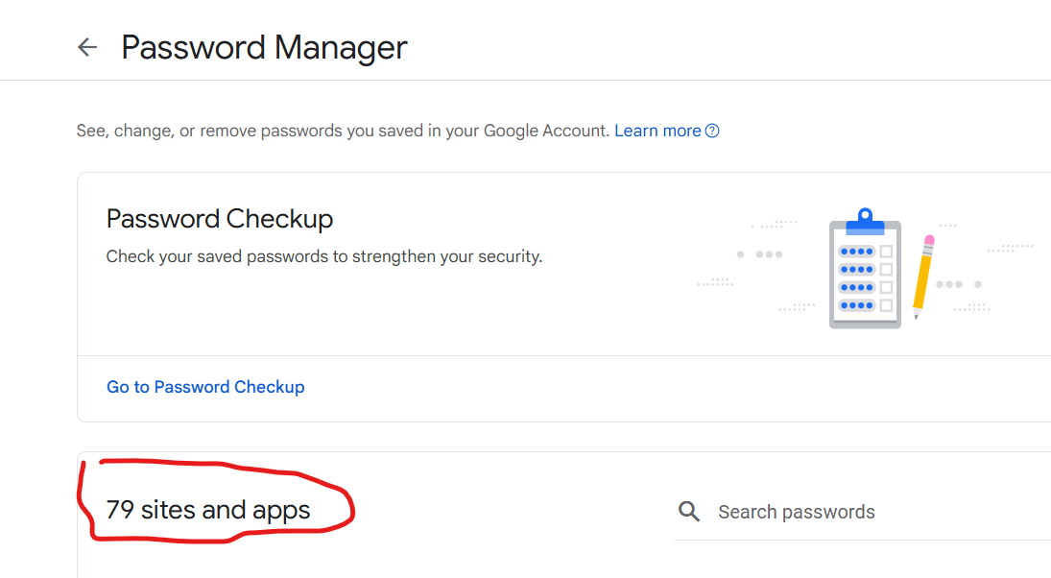The height and width of the screenshot is (578, 1051).
Task: Click the 'See, change, or remove passwords' text
Action: point(343,131)
